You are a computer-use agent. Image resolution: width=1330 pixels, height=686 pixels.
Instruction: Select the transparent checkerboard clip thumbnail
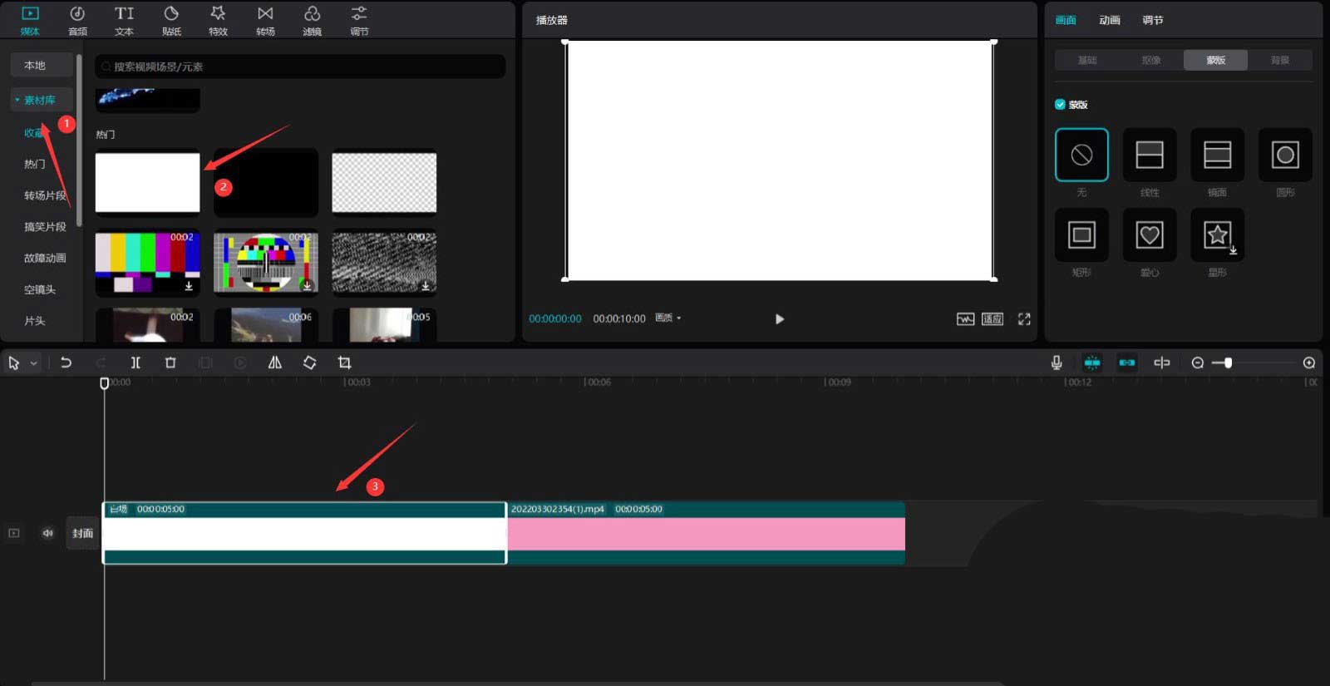click(384, 182)
